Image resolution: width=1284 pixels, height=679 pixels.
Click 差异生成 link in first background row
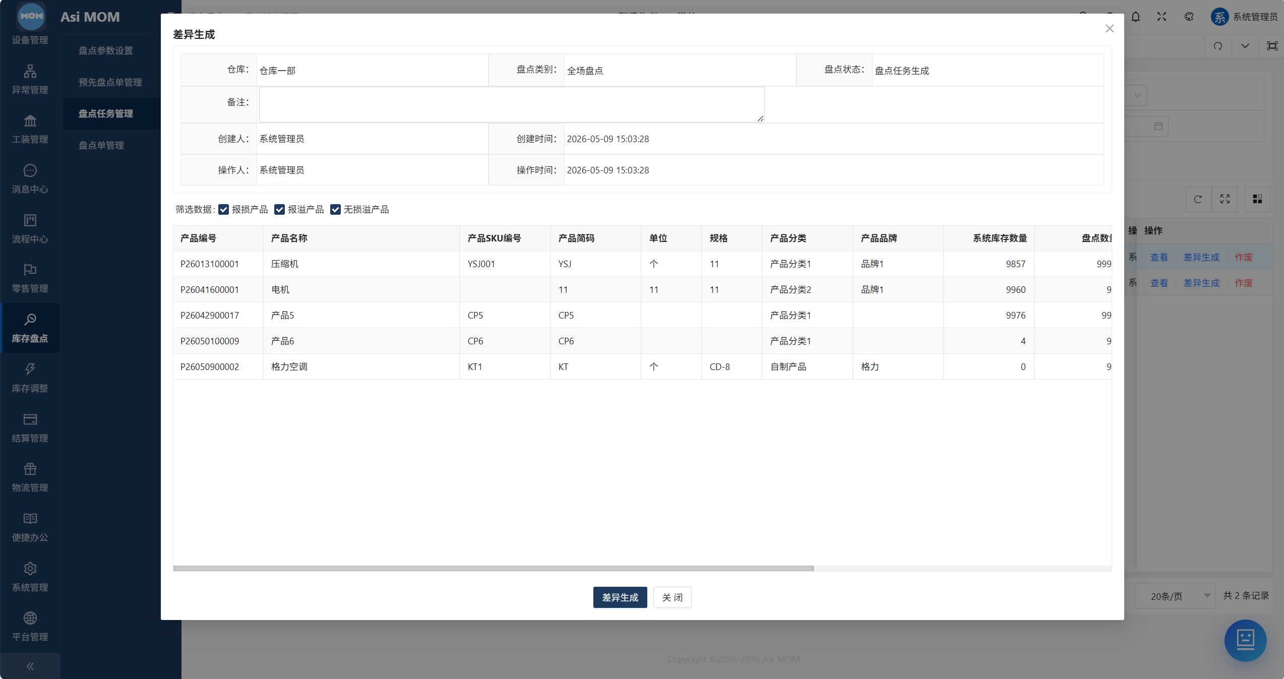coord(1202,258)
